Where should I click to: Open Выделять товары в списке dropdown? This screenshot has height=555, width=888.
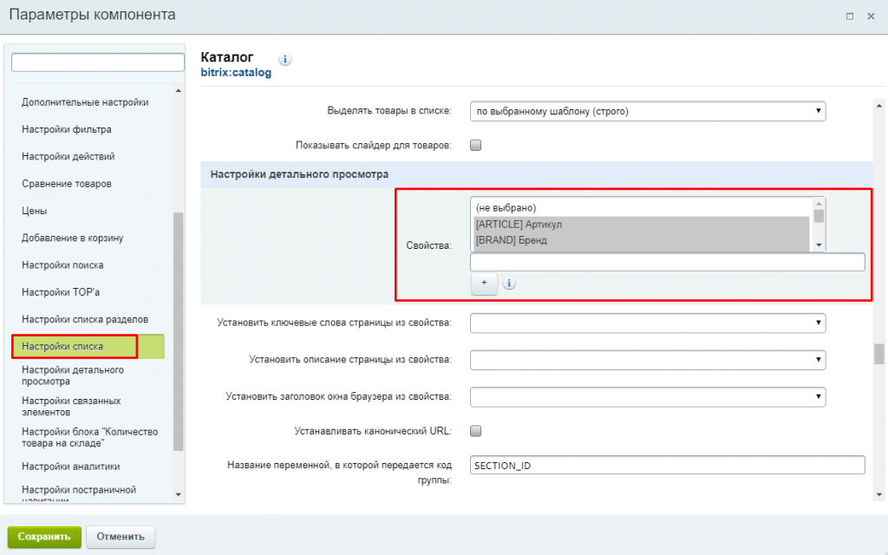coord(648,111)
